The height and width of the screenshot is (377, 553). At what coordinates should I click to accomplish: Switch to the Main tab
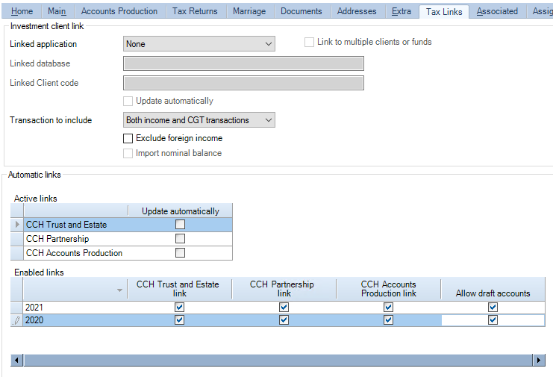57,11
